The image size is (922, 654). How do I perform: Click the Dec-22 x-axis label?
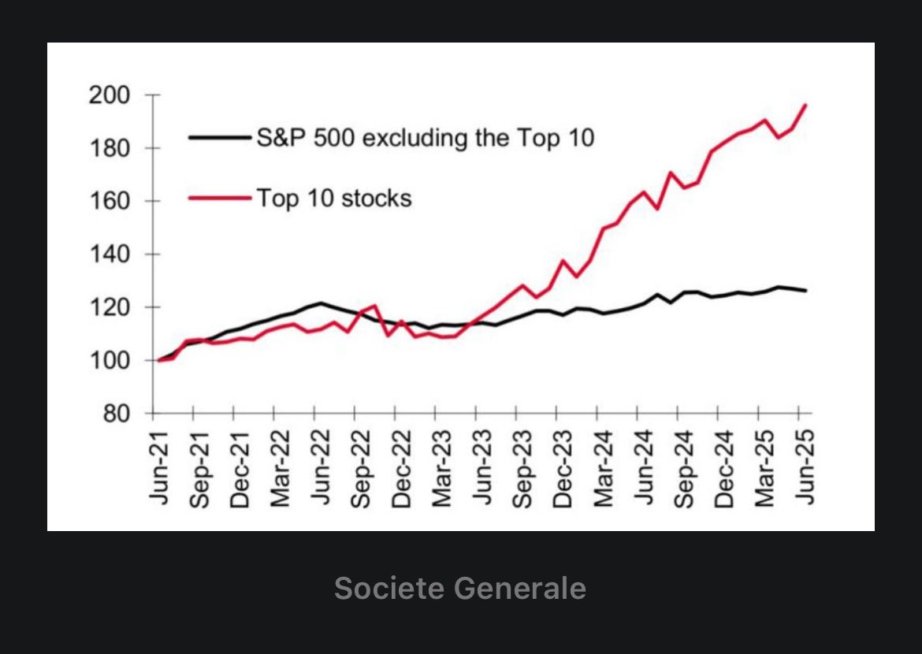[x=401, y=469]
